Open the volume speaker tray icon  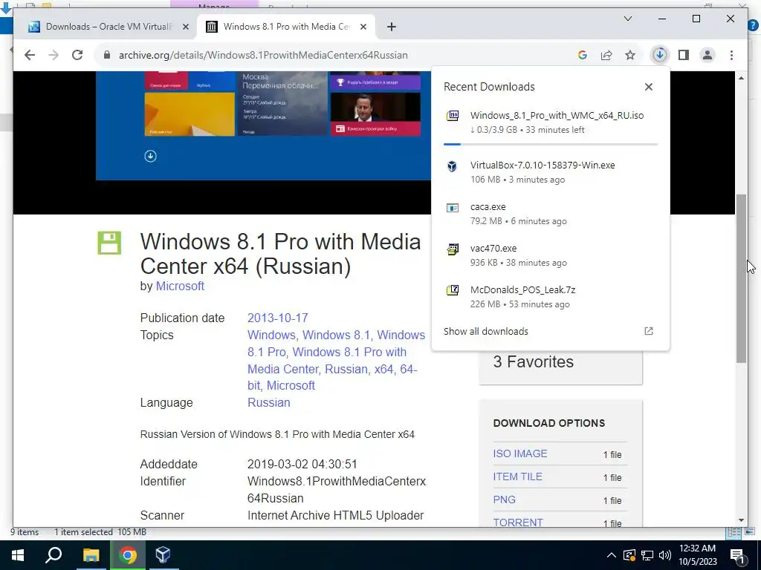pos(665,555)
